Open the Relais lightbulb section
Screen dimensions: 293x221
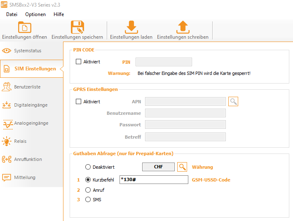(x=7, y=141)
